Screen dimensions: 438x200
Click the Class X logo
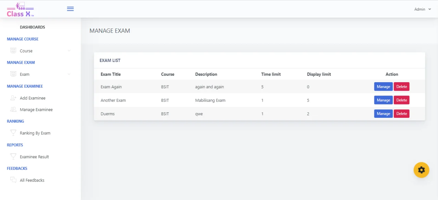[20, 9]
